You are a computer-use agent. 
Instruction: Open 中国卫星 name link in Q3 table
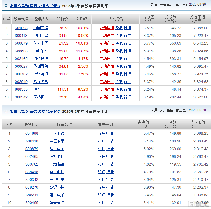click(x=41, y=36)
